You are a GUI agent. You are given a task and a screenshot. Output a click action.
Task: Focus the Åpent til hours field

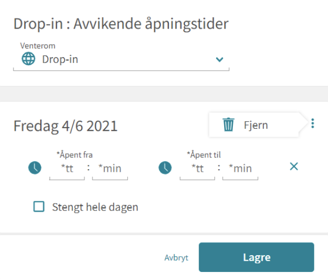[x=197, y=170]
